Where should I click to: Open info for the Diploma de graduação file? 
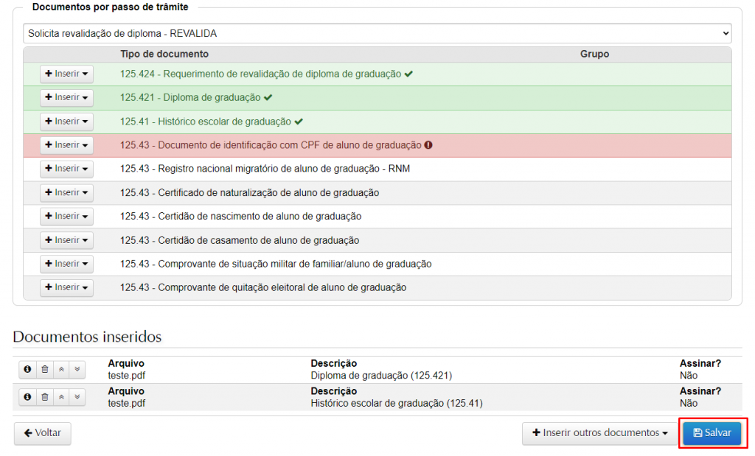(x=28, y=369)
